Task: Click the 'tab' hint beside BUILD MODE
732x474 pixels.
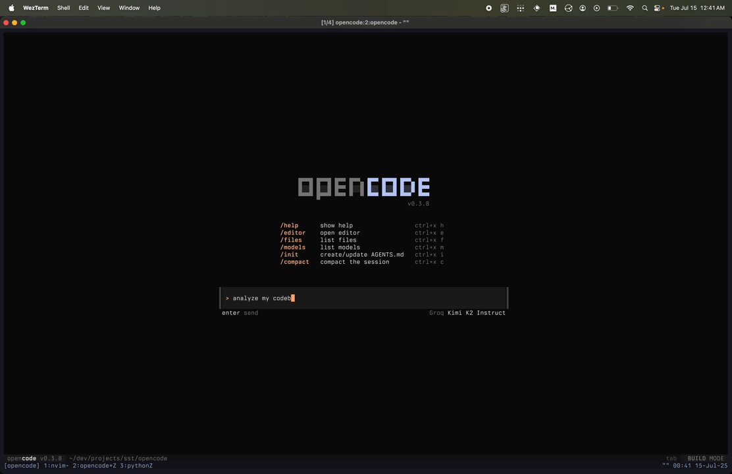Action: tap(671, 459)
